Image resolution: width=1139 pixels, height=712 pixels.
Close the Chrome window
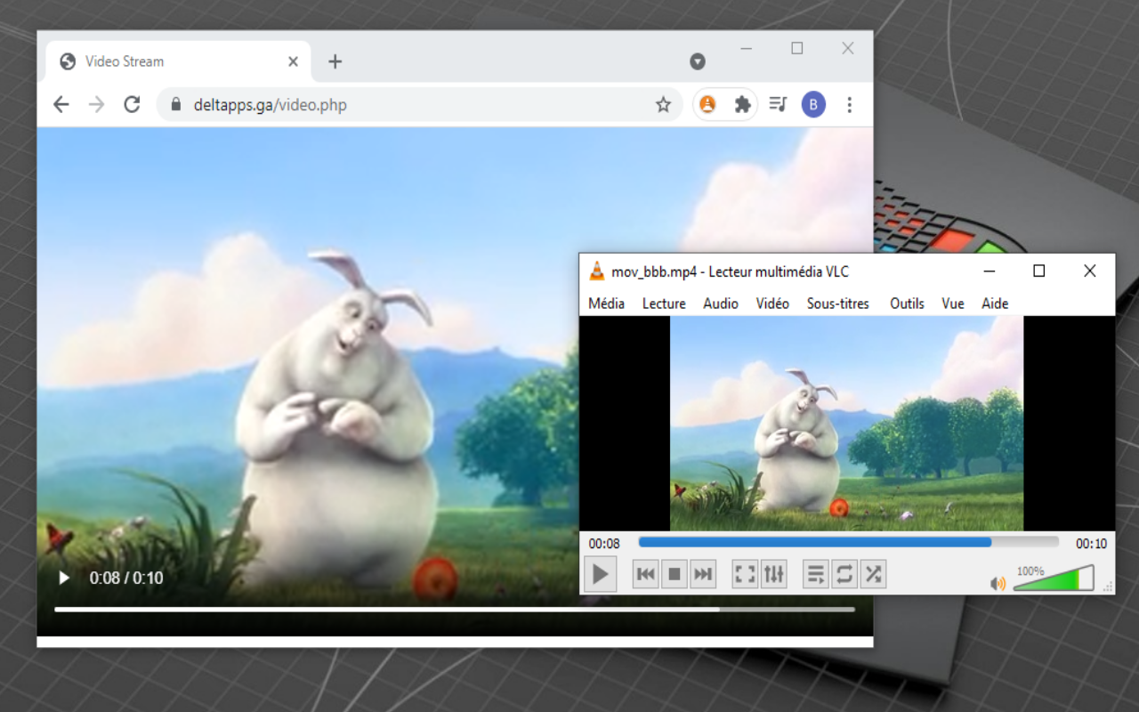[x=848, y=49]
